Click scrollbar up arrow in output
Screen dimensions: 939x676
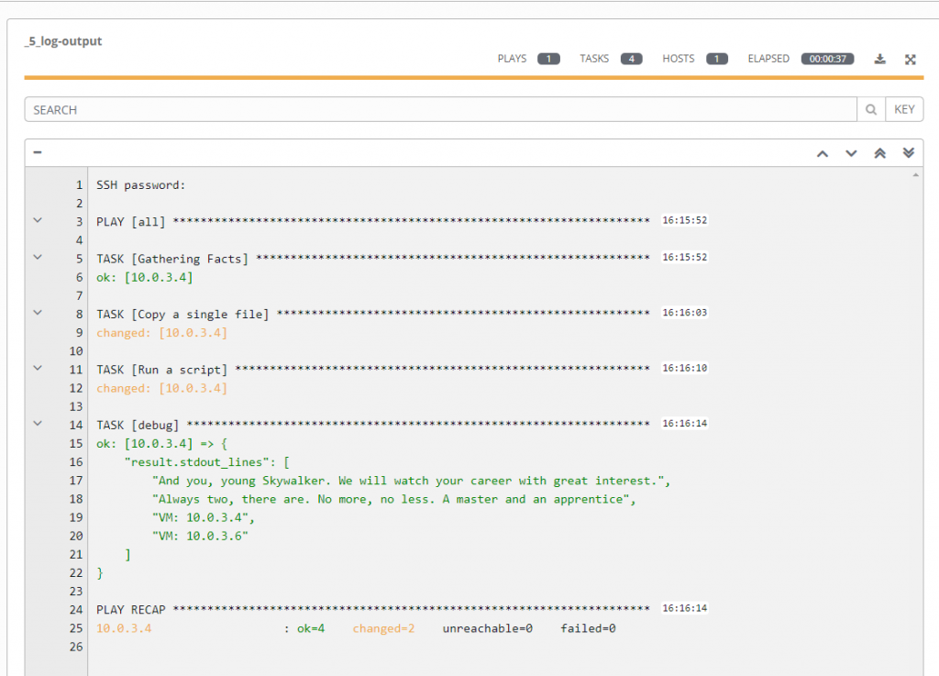[916, 175]
